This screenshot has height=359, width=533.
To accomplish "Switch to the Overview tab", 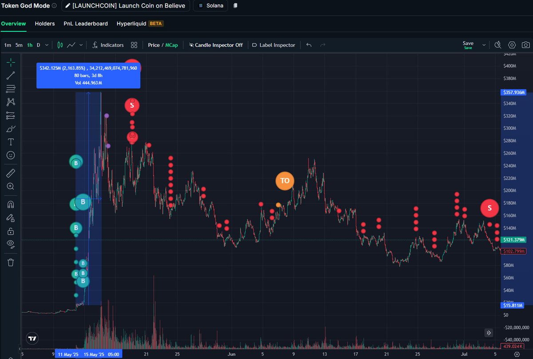I will (13, 24).
